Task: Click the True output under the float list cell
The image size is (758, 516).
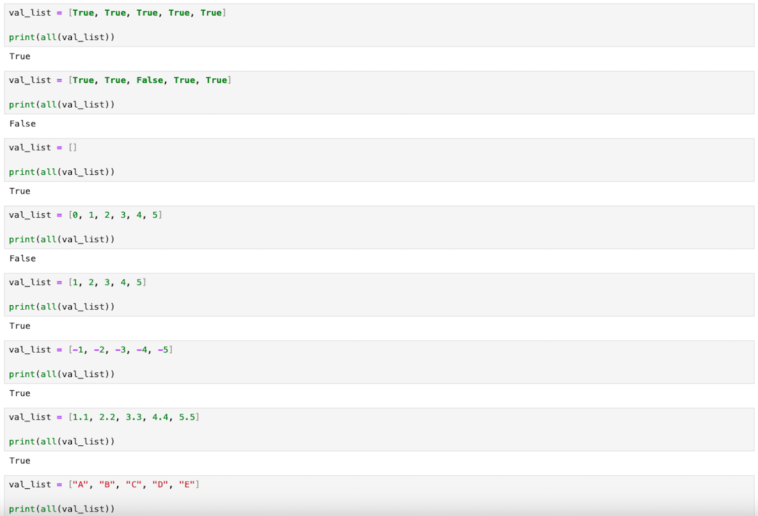Action: click(x=20, y=460)
